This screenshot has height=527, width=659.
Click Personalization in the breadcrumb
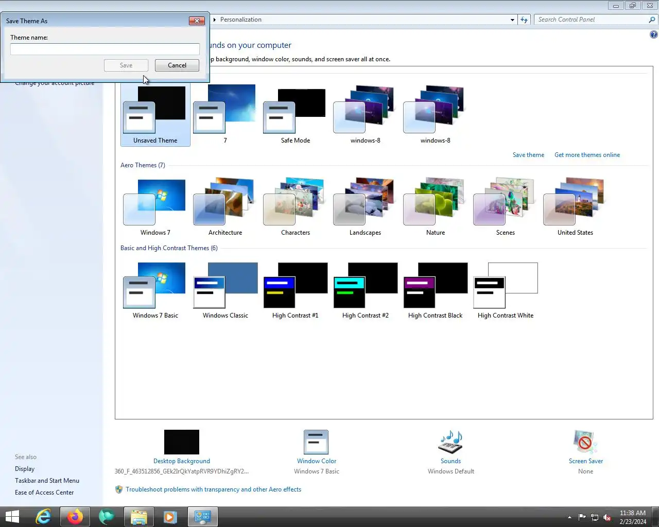click(x=241, y=20)
